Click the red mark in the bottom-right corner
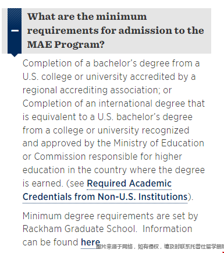Viewport: 224px width, 253px height. point(223,252)
